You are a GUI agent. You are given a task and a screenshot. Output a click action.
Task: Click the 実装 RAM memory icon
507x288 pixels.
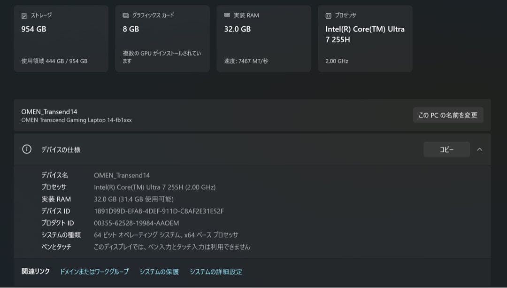227,15
